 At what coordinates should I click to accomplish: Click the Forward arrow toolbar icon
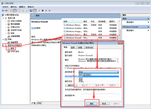(7, 11)
